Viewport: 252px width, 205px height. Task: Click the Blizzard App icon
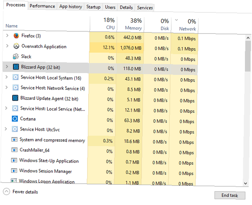(x=16, y=67)
